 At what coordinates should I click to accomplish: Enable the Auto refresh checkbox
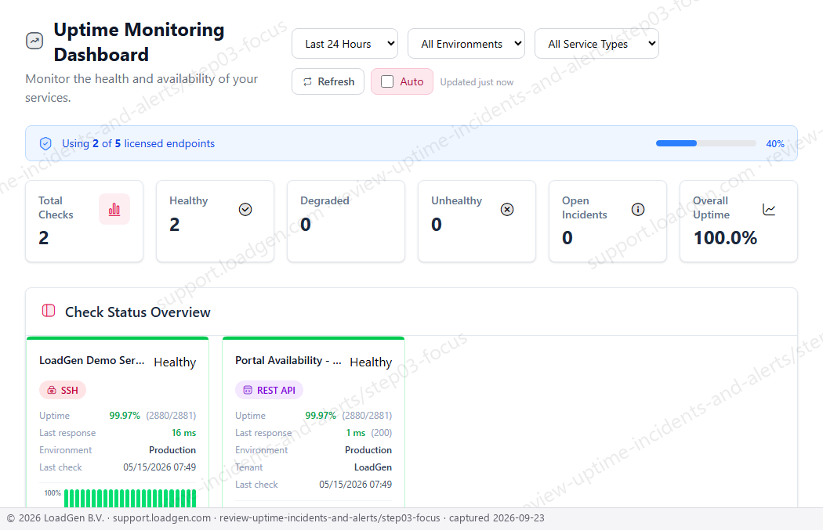(387, 81)
